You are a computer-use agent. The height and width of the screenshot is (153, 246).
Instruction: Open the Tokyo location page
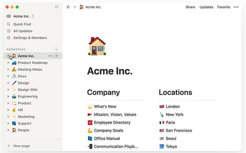point(171,146)
